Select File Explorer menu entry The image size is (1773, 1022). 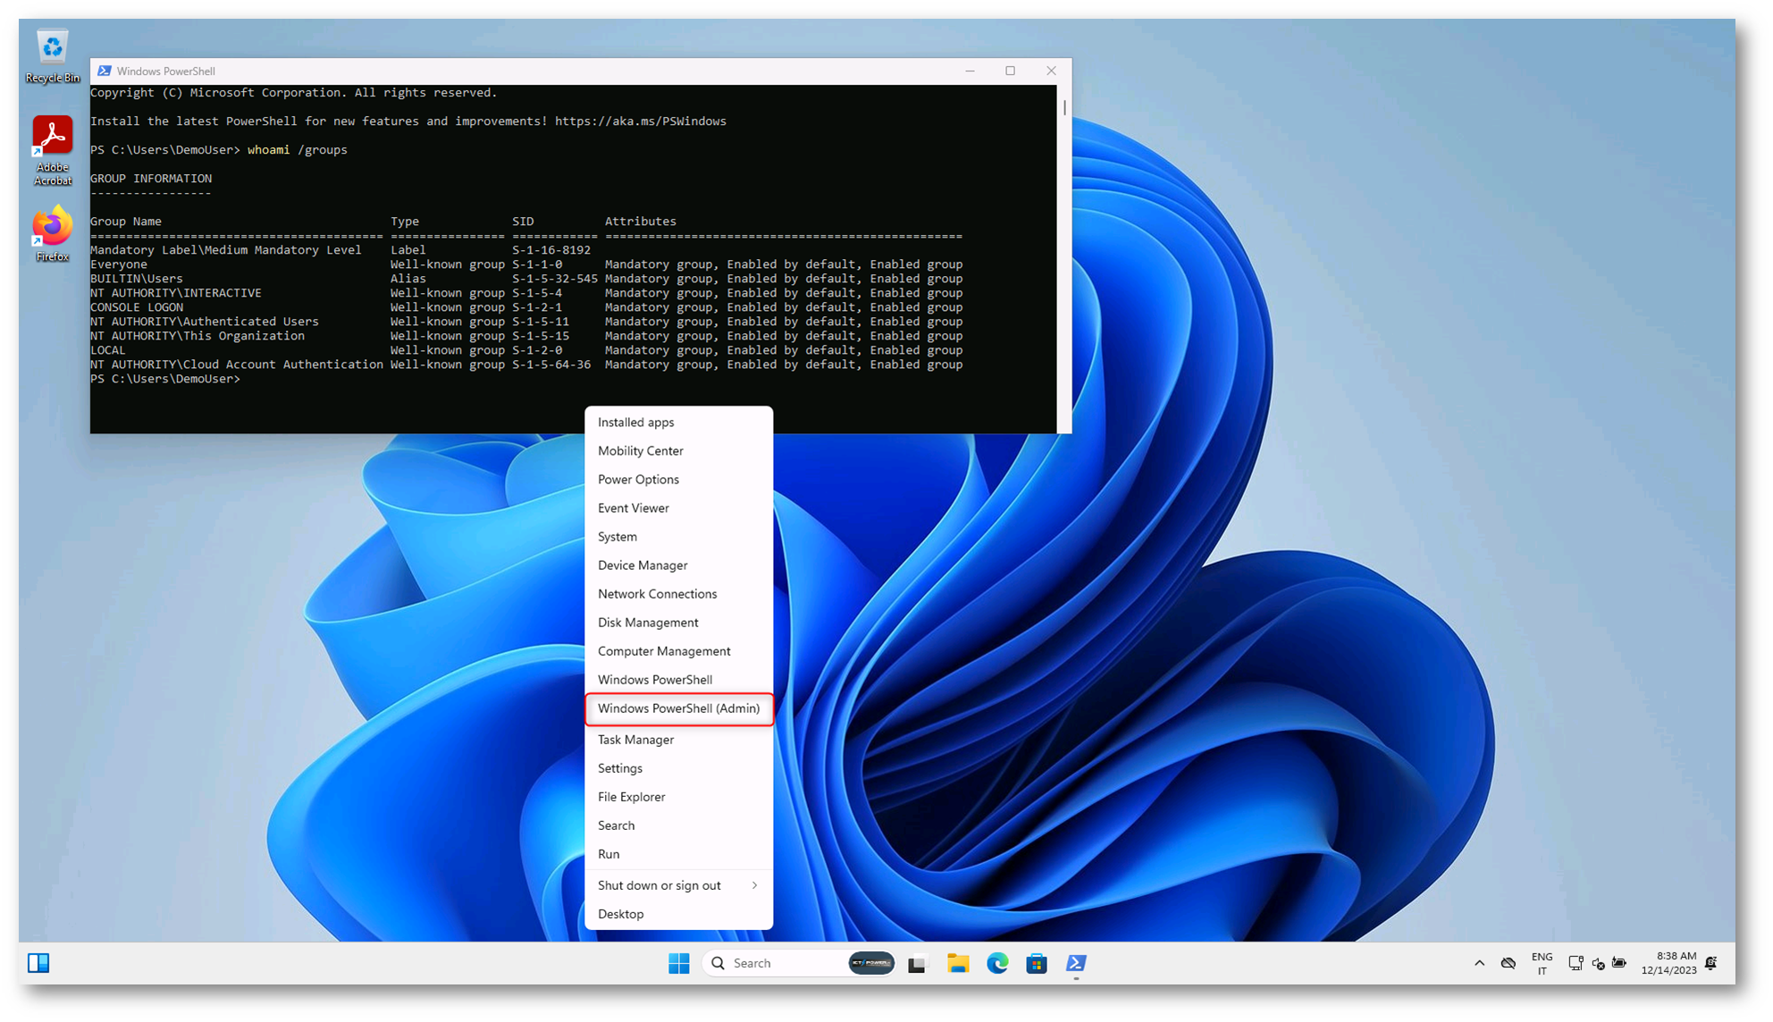tap(678, 796)
